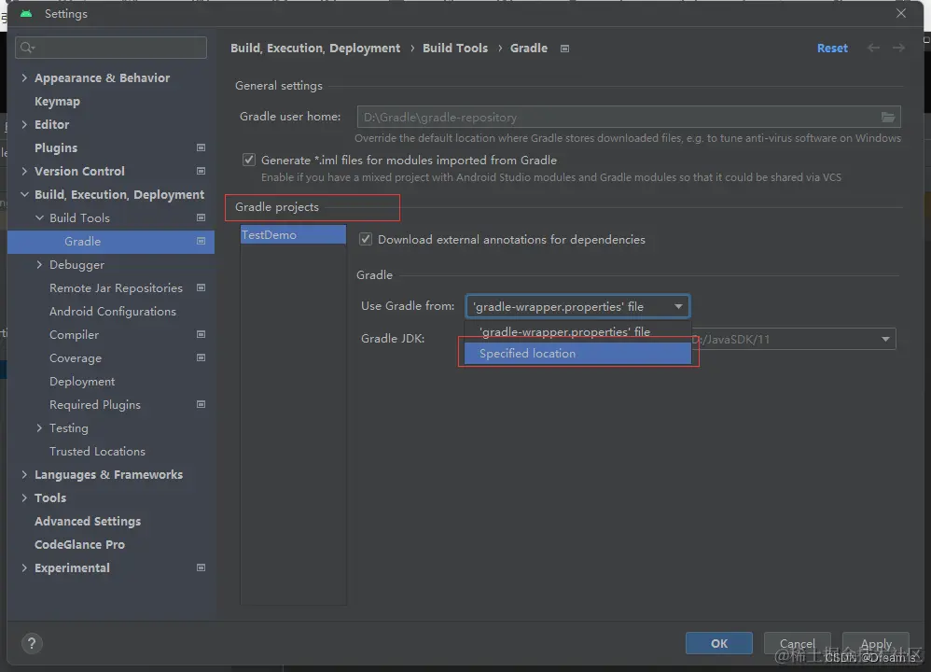931x672 pixels.
Task: Select Android Configurations page
Action: (113, 312)
